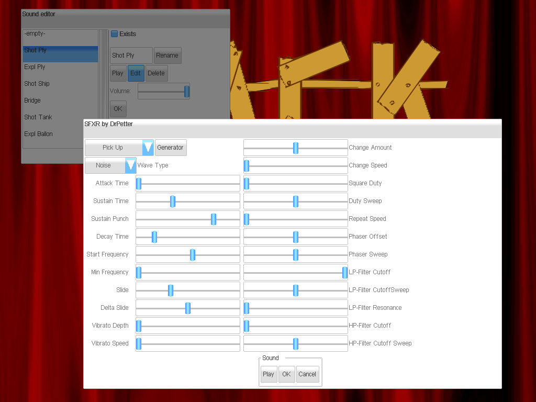536x402 pixels.
Task: Click the Generator button
Action: 171,148
